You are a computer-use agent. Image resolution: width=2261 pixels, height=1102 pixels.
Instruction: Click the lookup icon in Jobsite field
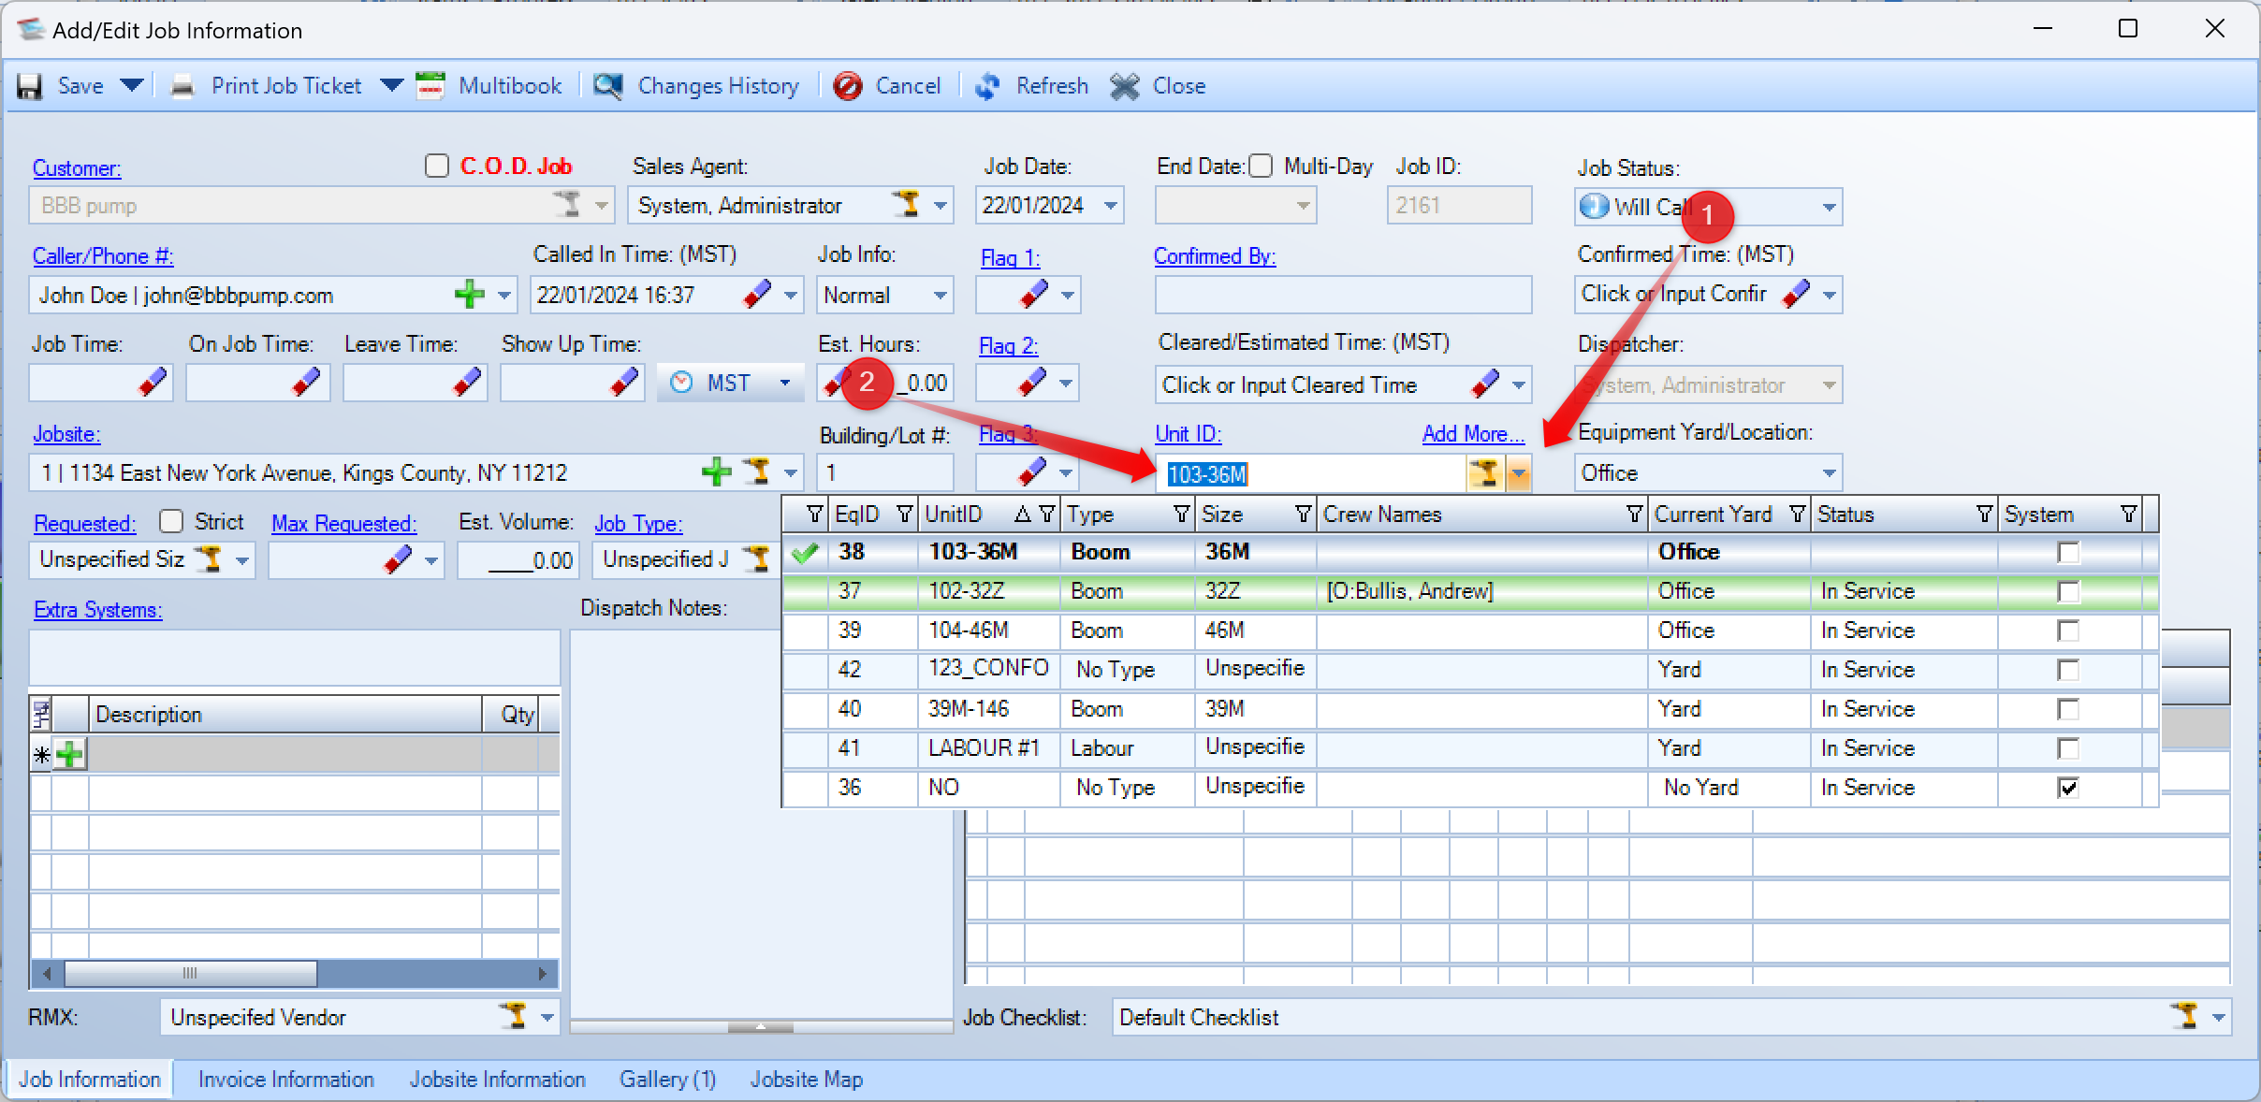757,472
